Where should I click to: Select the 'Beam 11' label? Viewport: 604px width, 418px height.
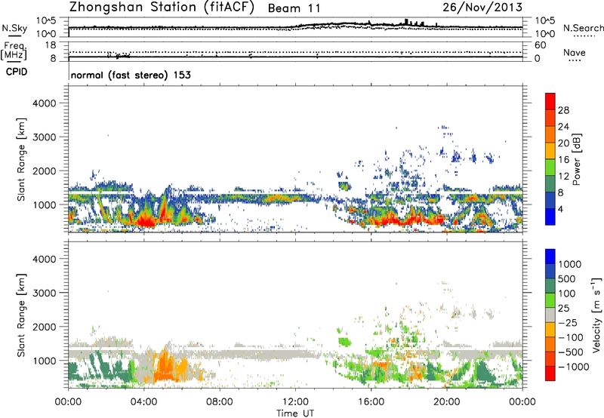[x=294, y=8]
